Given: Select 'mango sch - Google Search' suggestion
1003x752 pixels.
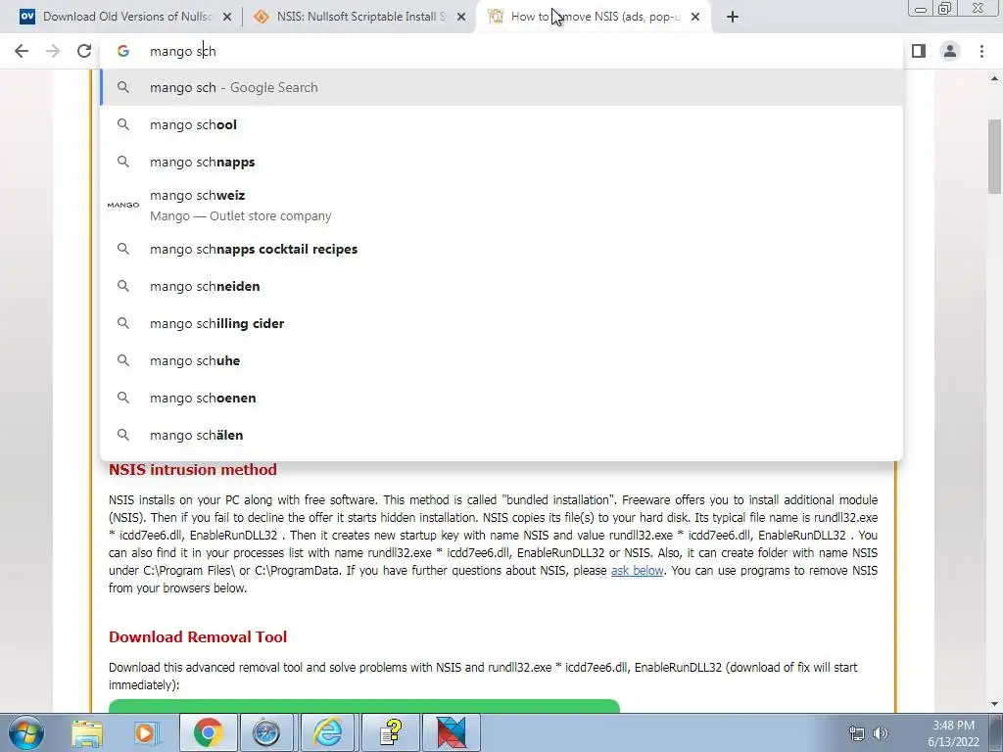Looking at the screenshot, I should (x=501, y=87).
